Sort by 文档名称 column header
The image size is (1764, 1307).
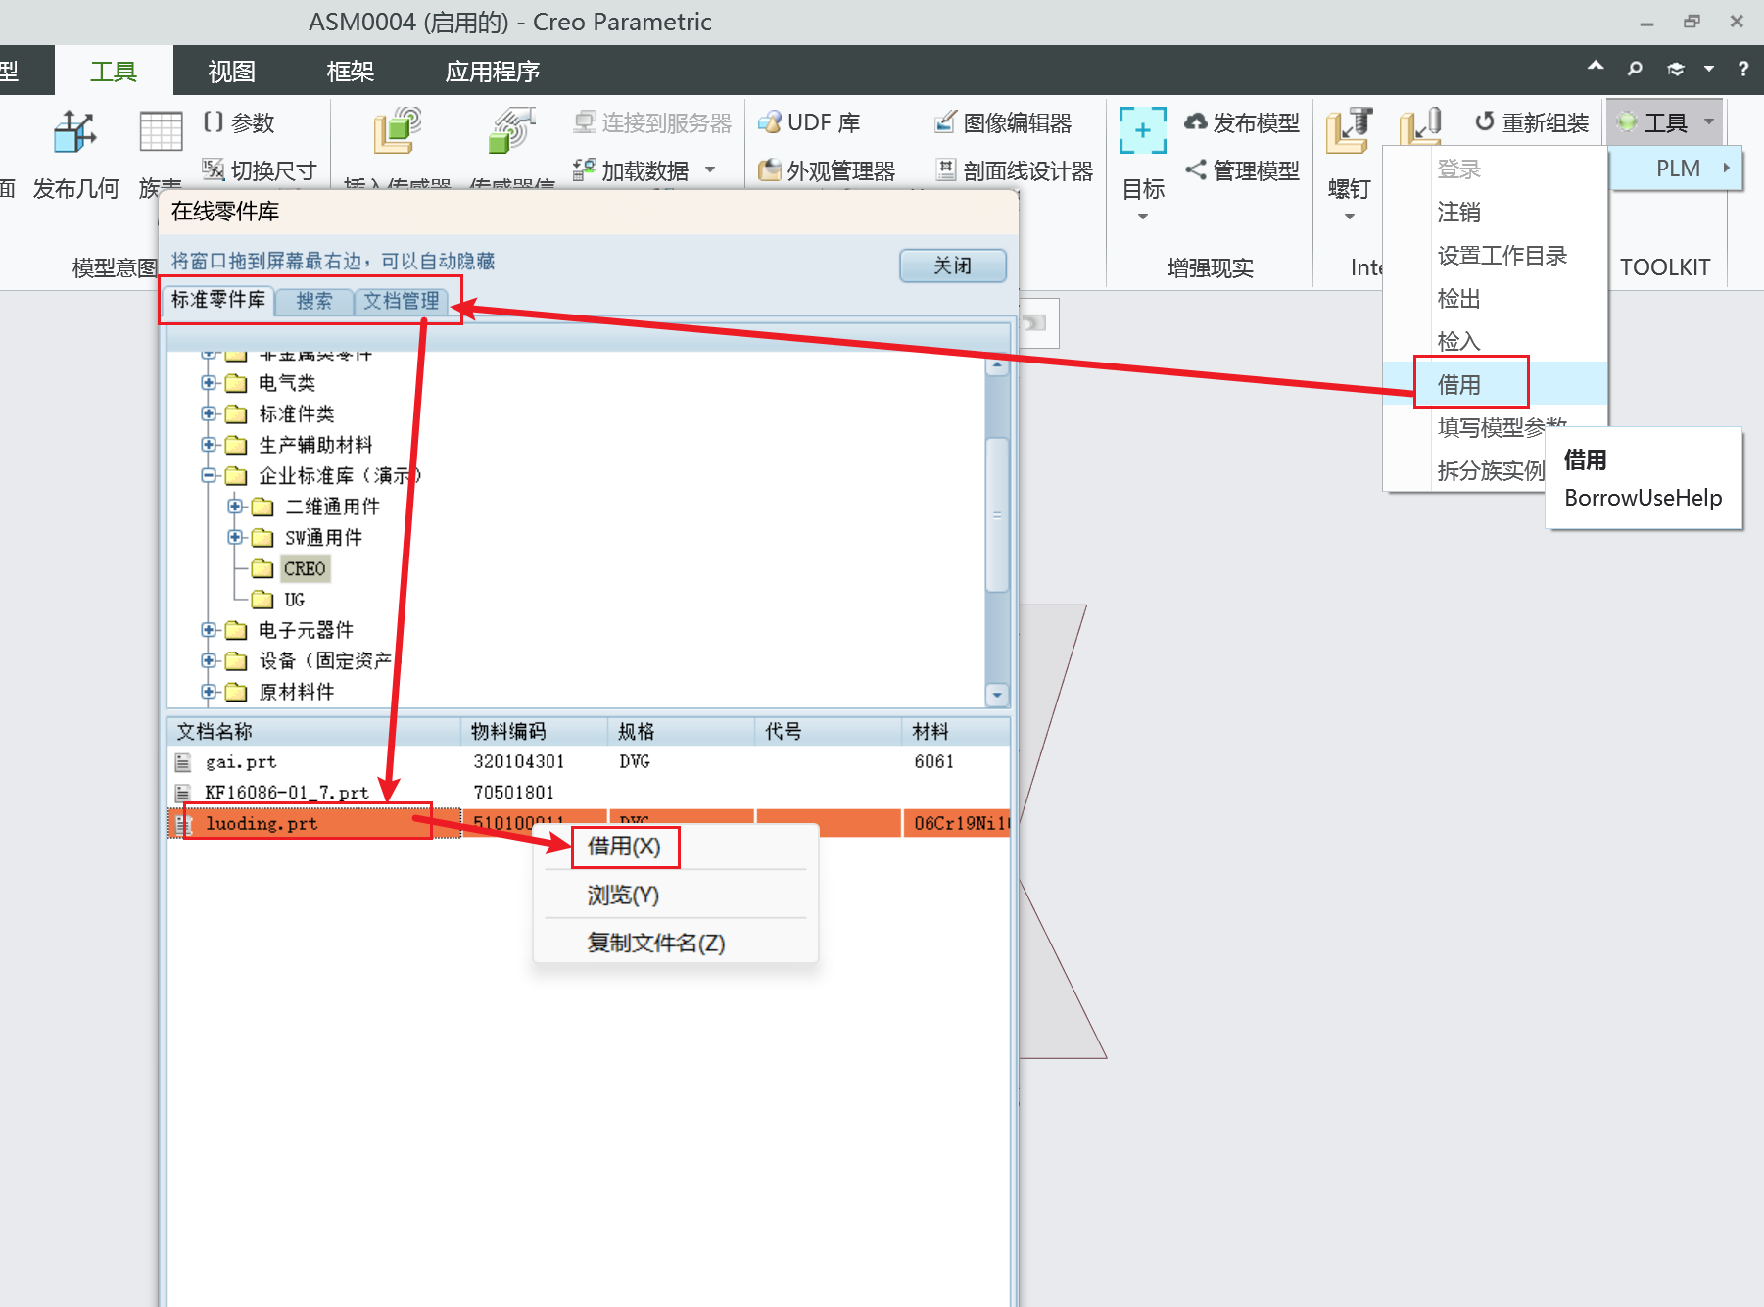[313, 732]
